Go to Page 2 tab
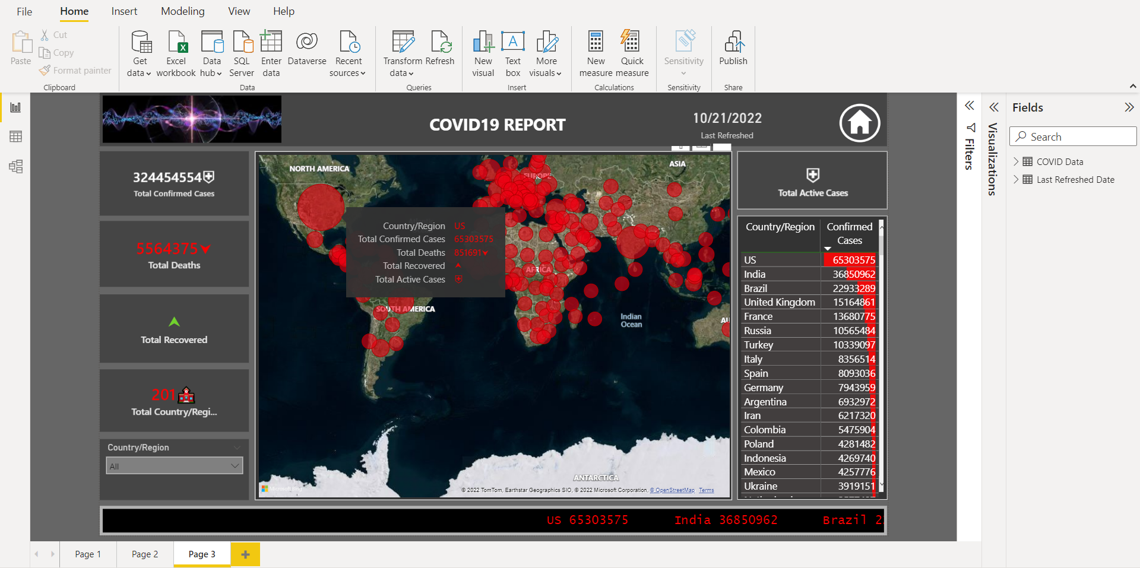The height and width of the screenshot is (568, 1140). 145,554
